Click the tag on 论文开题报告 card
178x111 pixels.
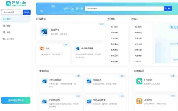coord(78,76)
